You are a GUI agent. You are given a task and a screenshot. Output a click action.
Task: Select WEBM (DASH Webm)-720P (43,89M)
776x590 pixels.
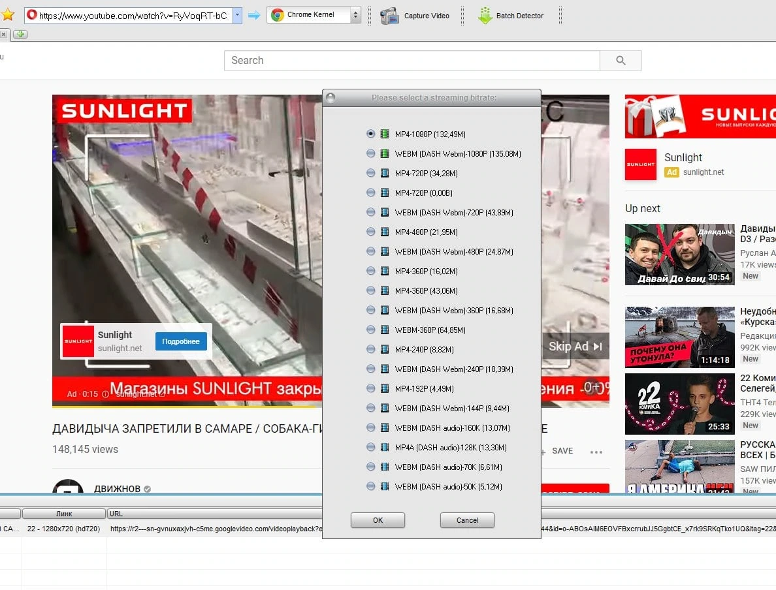[370, 212]
